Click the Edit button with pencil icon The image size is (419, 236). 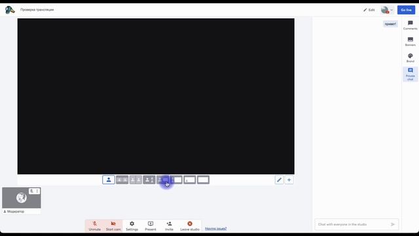369,10
